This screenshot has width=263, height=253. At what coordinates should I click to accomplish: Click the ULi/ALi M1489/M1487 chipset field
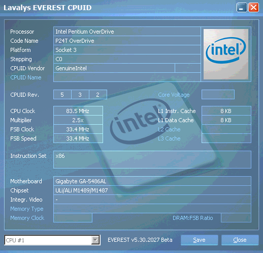tap(152, 190)
